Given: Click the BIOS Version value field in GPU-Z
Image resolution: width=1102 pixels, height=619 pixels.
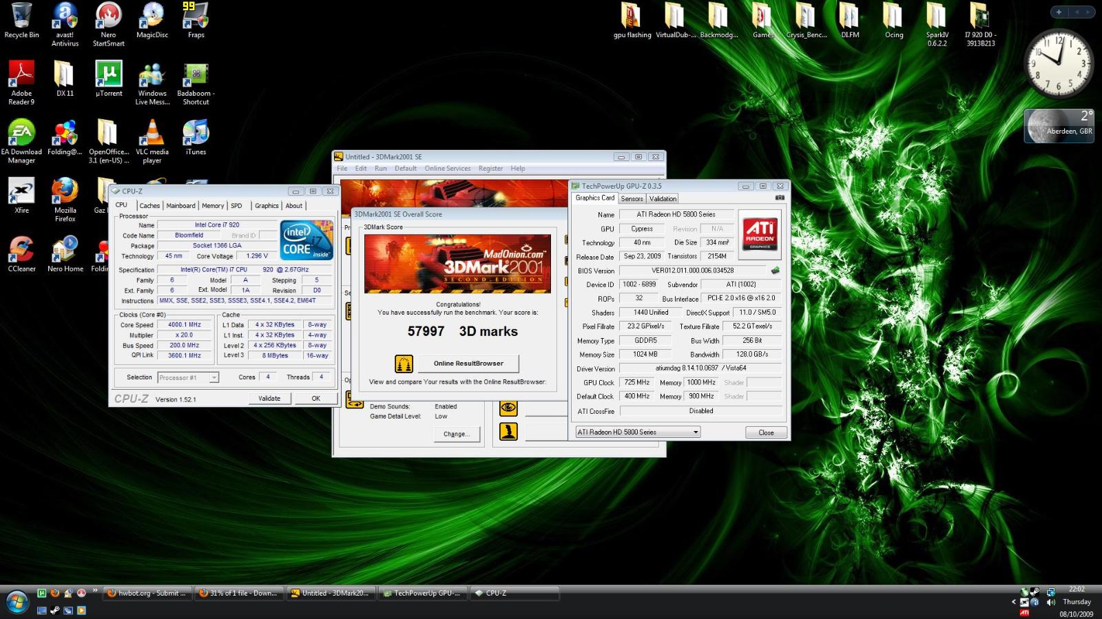Looking at the screenshot, I should click(692, 271).
